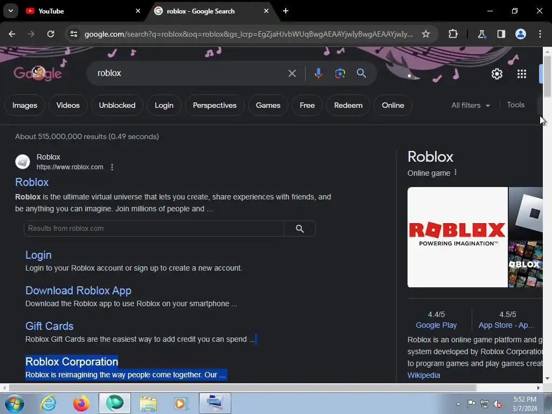
Task: Open site information icon in address bar
Action: click(73, 34)
